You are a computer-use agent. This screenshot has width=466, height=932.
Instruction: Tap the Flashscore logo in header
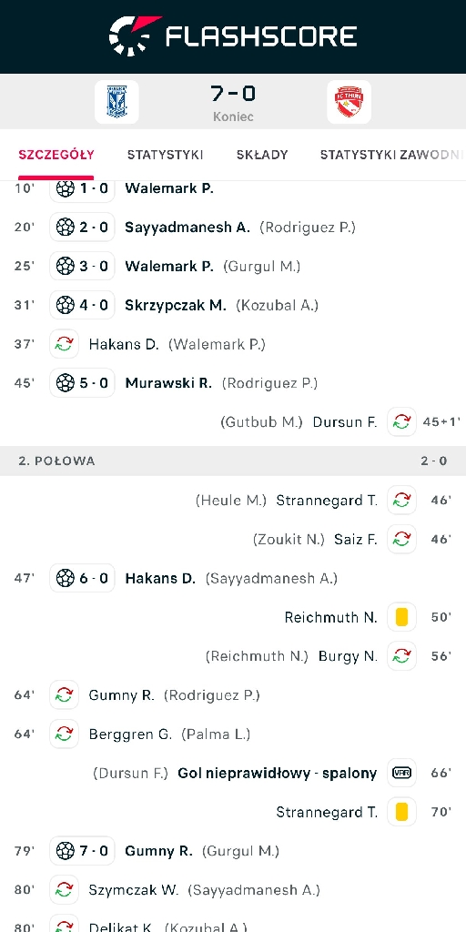point(233,36)
